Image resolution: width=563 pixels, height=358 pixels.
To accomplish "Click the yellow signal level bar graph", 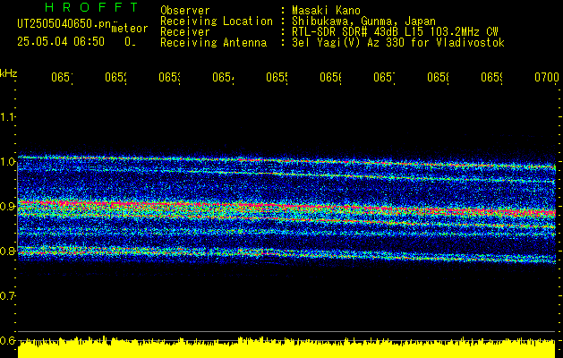I will click(x=286, y=347).
